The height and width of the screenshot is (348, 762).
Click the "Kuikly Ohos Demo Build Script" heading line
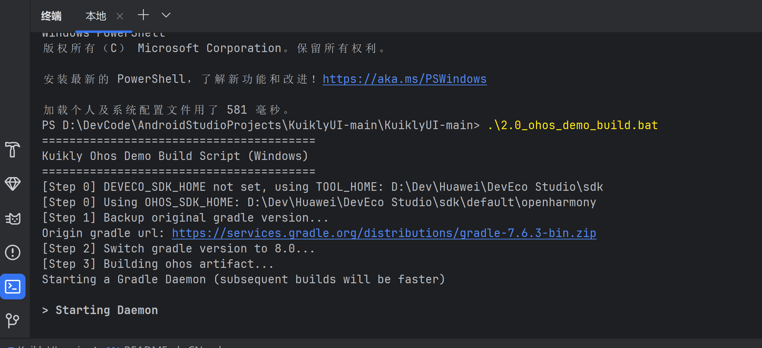175,156
